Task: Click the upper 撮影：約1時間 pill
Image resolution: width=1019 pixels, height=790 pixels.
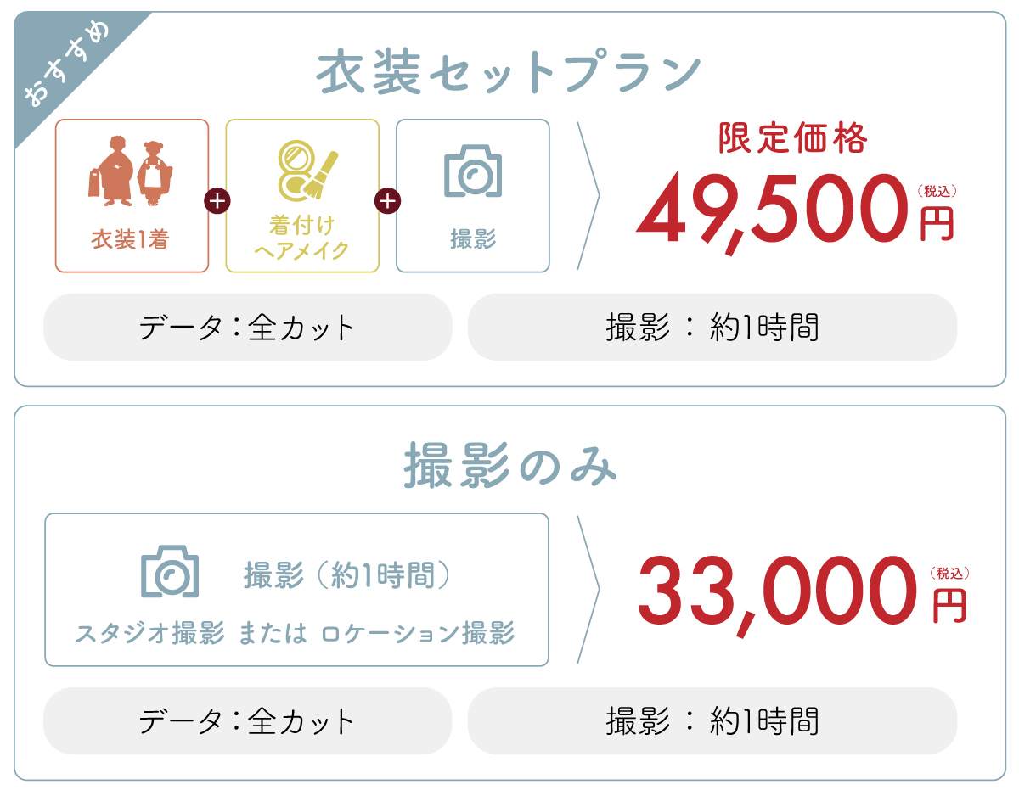Action: (x=712, y=328)
